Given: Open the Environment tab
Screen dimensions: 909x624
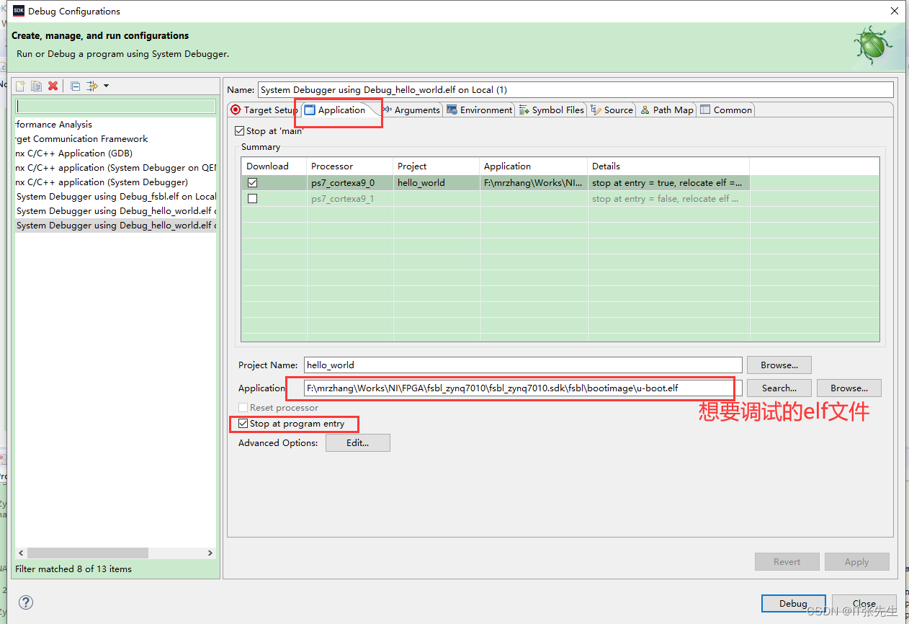Looking at the screenshot, I should pyautogui.click(x=480, y=110).
